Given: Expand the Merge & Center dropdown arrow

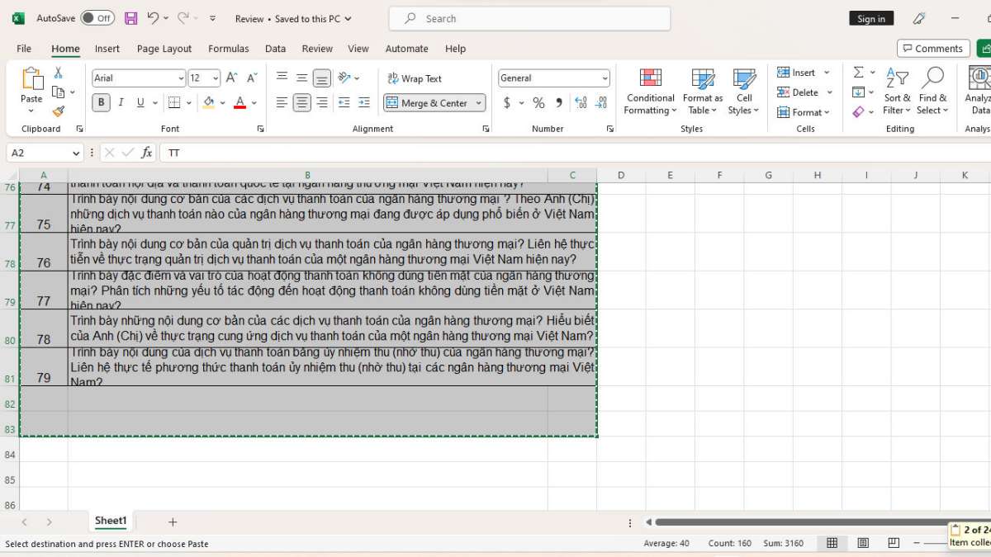Looking at the screenshot, I should (x=478, y=103).
